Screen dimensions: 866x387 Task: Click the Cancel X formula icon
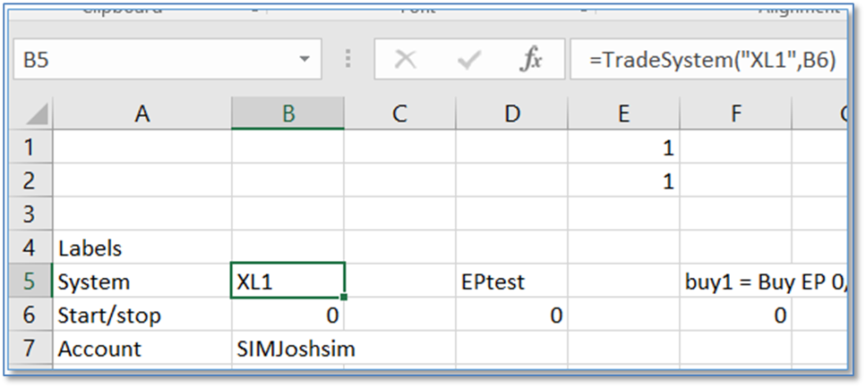406,60
